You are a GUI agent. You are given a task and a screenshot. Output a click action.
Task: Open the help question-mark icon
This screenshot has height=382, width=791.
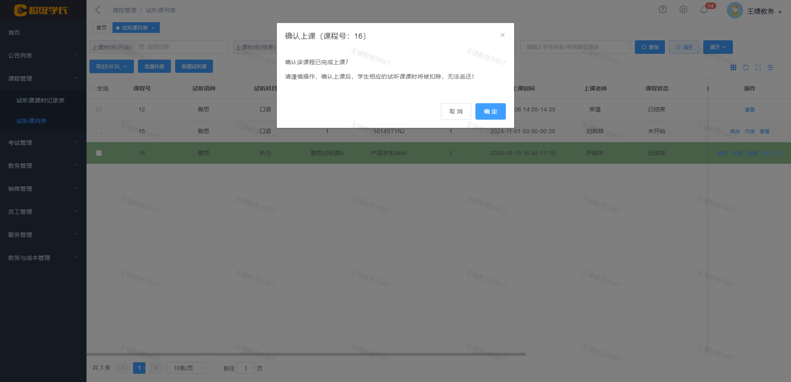coord(662,9)
